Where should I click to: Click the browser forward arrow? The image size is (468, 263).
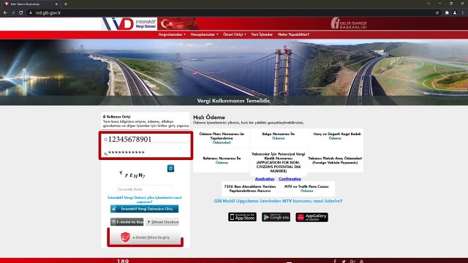pyautogui.click(x=13, y=13)
